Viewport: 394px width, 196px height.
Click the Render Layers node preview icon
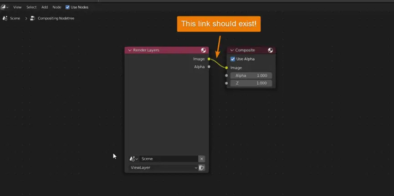click(x=204, y=50)
